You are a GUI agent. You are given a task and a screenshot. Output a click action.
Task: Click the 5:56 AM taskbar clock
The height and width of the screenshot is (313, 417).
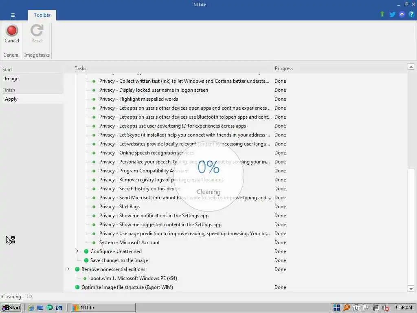[404, 308]
